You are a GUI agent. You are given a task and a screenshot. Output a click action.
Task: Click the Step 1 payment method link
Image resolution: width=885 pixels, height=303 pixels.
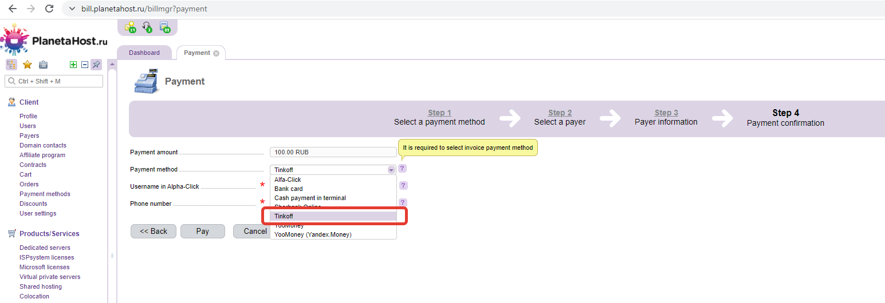(439, 113)
